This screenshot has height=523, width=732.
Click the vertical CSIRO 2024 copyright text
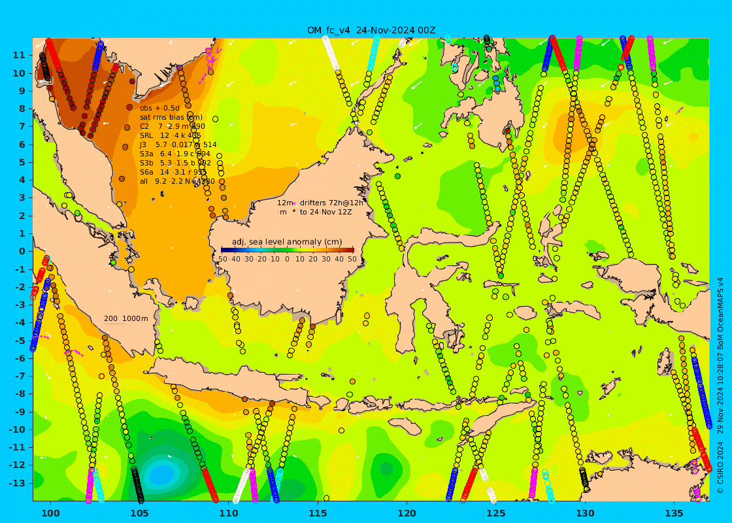(x=721, y=468)
